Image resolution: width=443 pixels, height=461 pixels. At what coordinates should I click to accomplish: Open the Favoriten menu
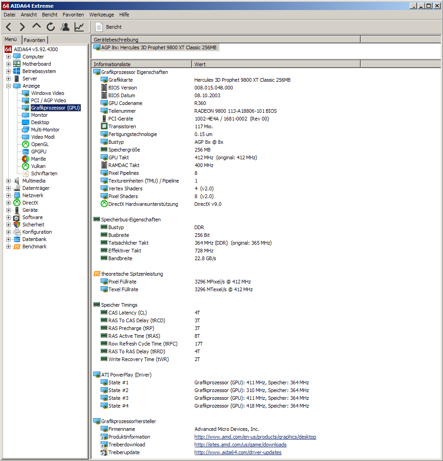[x=73, y=15]
